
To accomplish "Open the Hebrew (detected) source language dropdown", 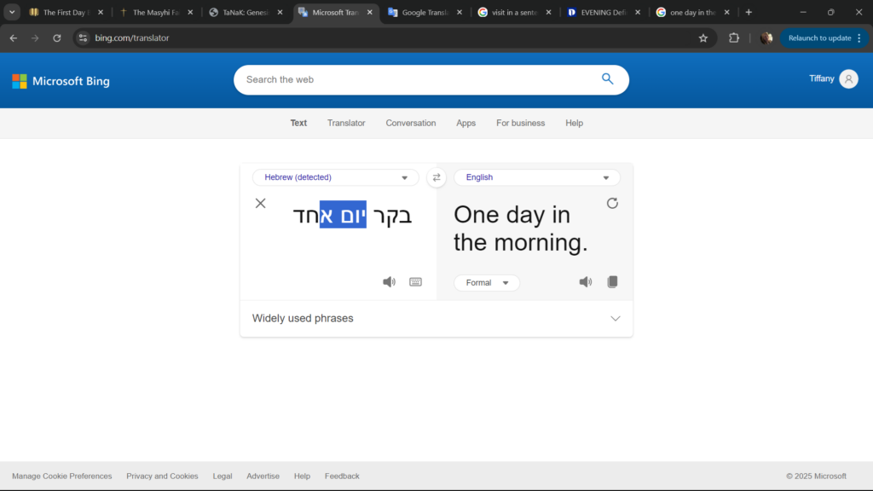I will tap(336, 177).
